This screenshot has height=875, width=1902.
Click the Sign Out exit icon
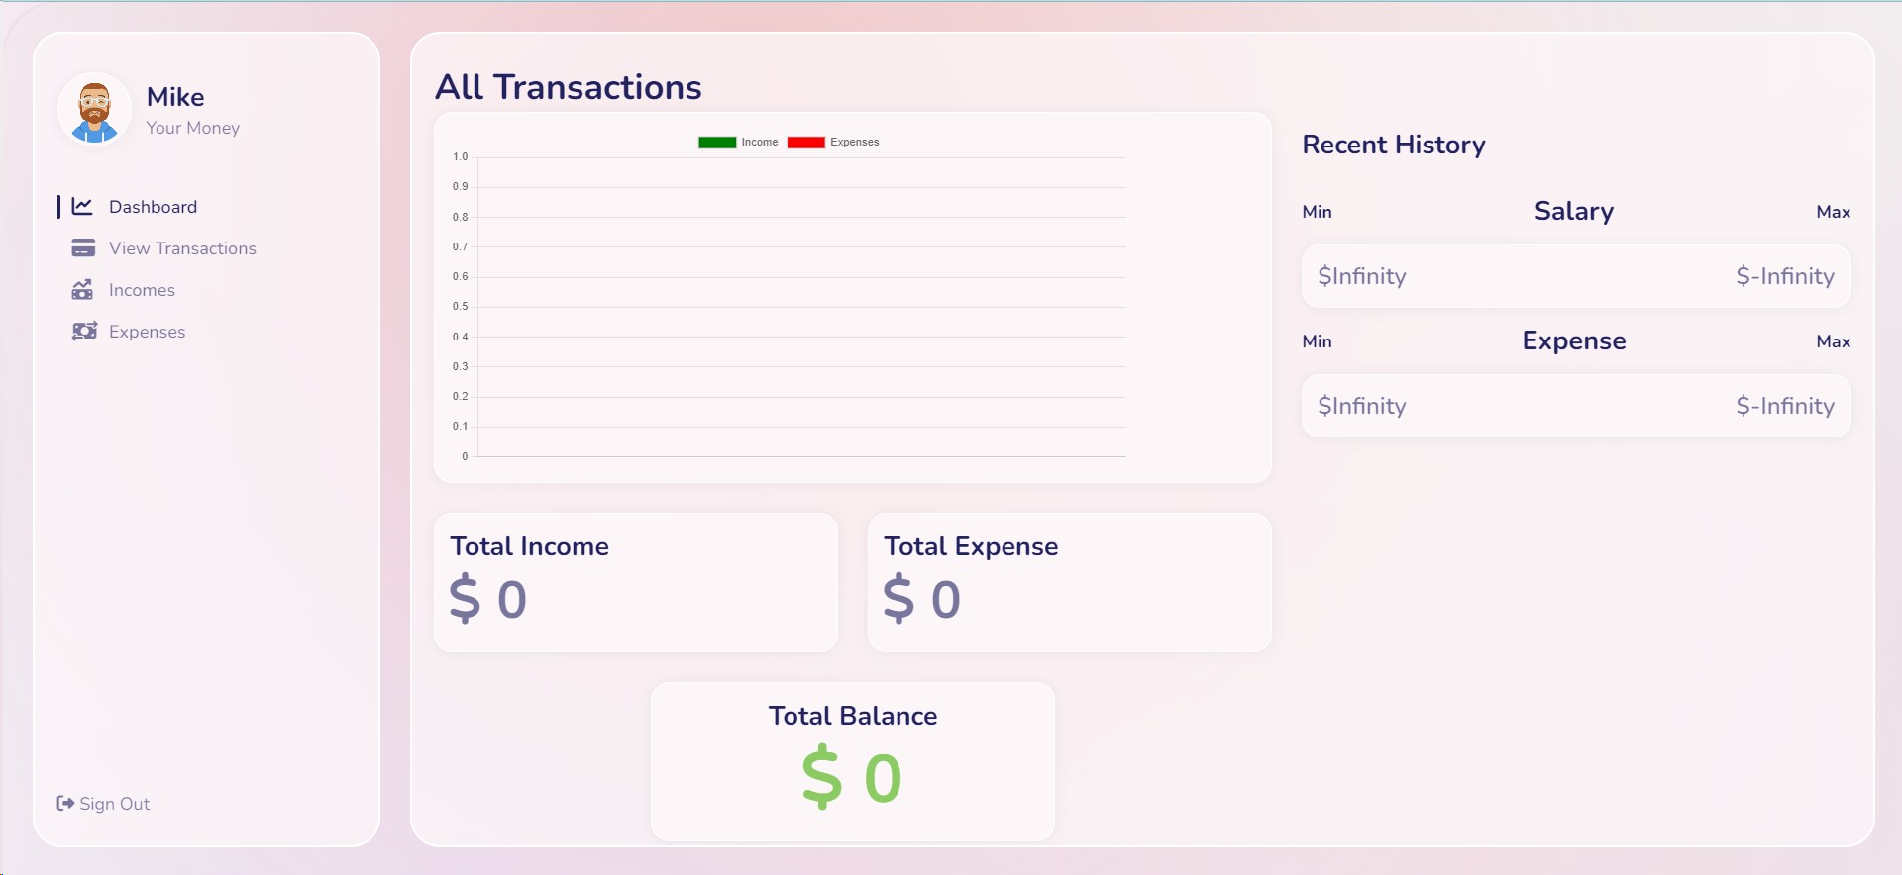[64, 804]
